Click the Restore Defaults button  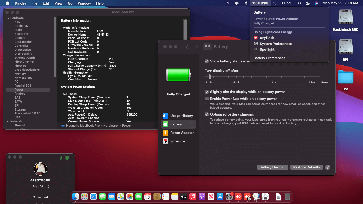306,167
